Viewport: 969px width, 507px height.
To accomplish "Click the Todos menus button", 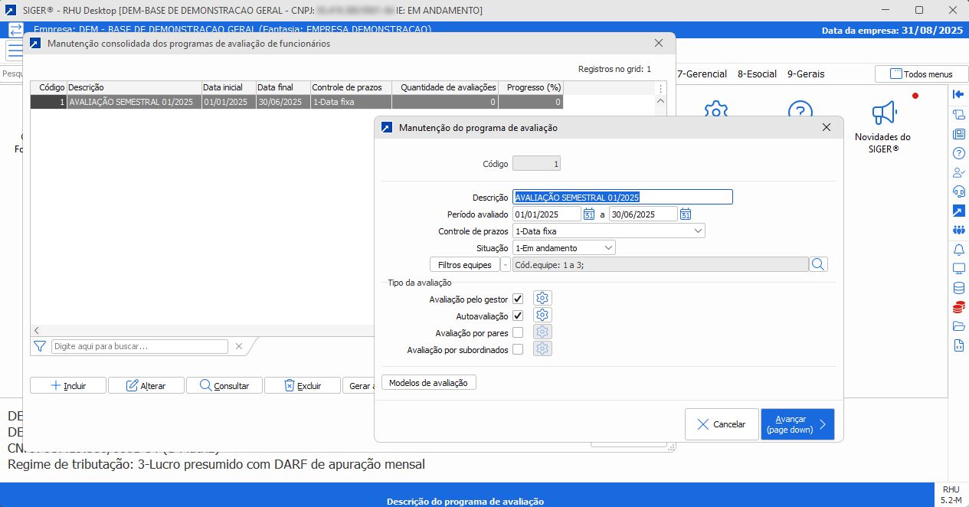I will (920, 74).
